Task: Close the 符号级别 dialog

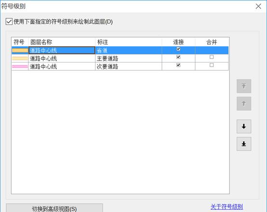Action: coord(258,6)
